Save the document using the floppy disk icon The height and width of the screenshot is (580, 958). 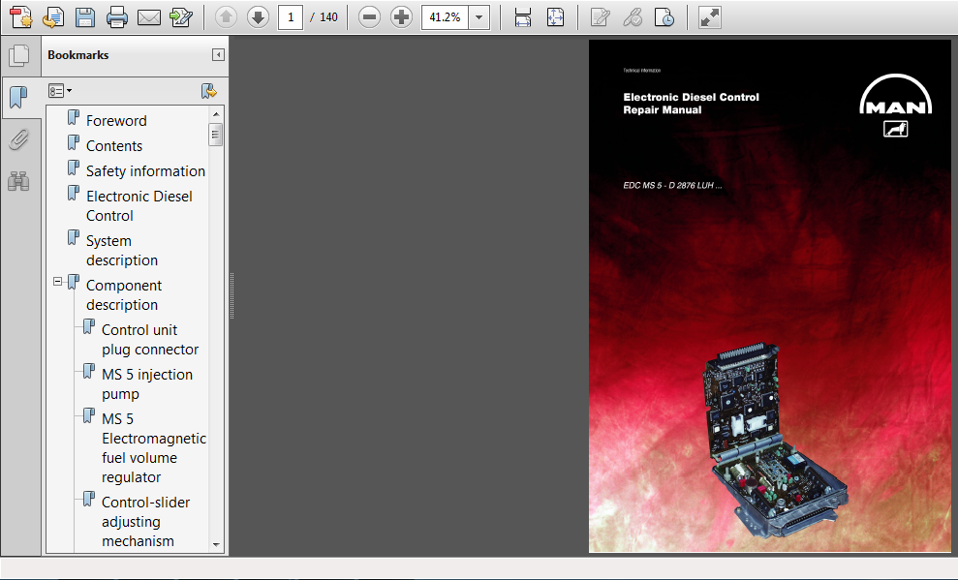coord(85,17)
